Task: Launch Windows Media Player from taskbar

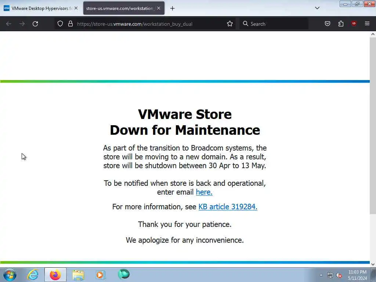Action: [x=100, y=275]
